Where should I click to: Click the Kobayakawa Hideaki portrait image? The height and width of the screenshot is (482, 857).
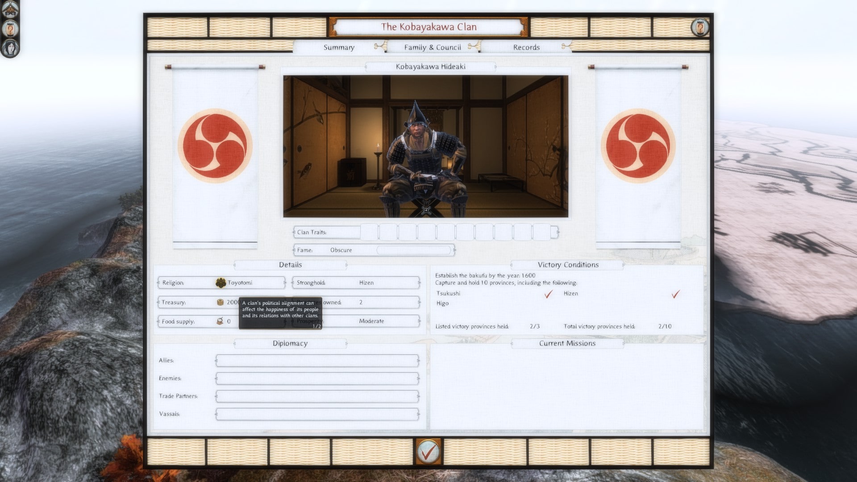pos(426,146)
